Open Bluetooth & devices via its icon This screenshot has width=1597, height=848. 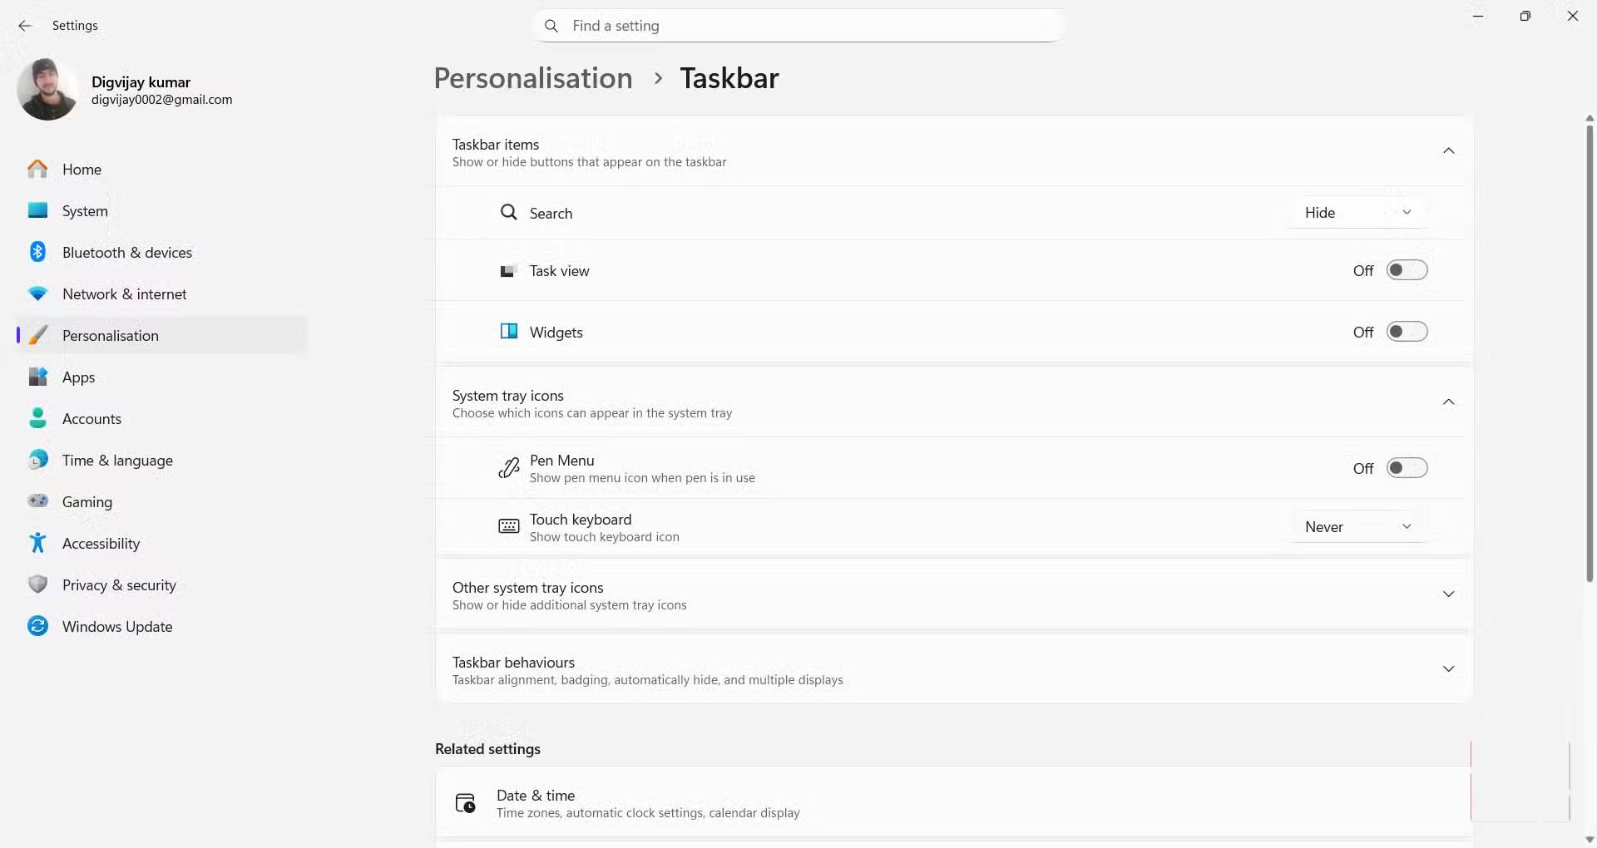(x=37, y=252)
